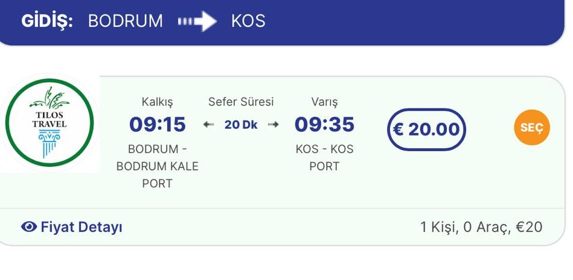This screenshot has width=573, height=280.
Task: Click BODRUM in the header route bar
Action: pyautogui.click(x=126, y=21)
